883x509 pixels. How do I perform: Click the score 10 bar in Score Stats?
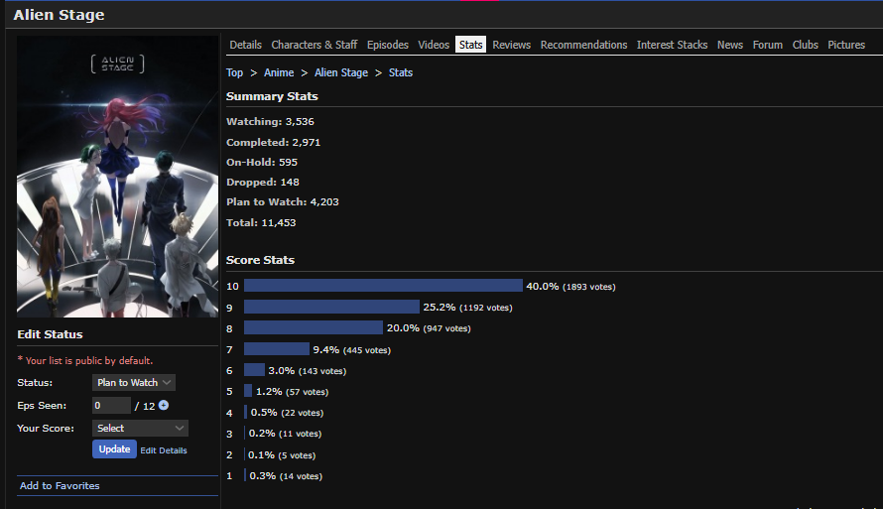pos(383,286)
